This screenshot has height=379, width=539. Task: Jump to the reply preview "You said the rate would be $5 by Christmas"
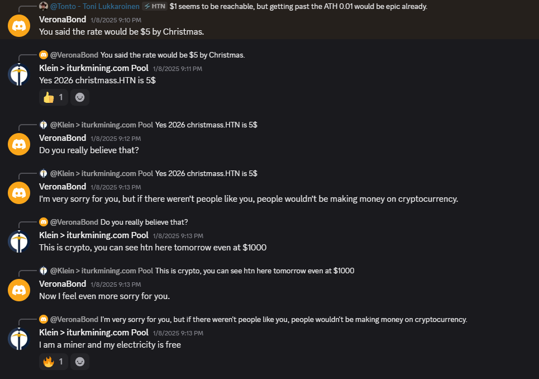click(173, 55)
